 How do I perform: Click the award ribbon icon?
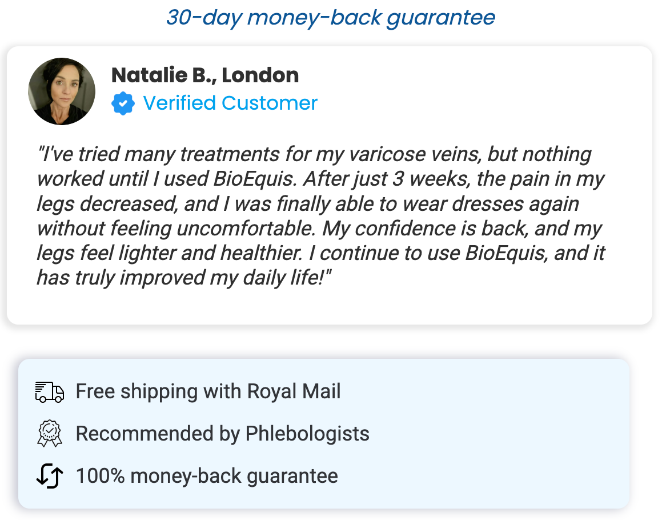pyautogui.click(x=49, y=434)
